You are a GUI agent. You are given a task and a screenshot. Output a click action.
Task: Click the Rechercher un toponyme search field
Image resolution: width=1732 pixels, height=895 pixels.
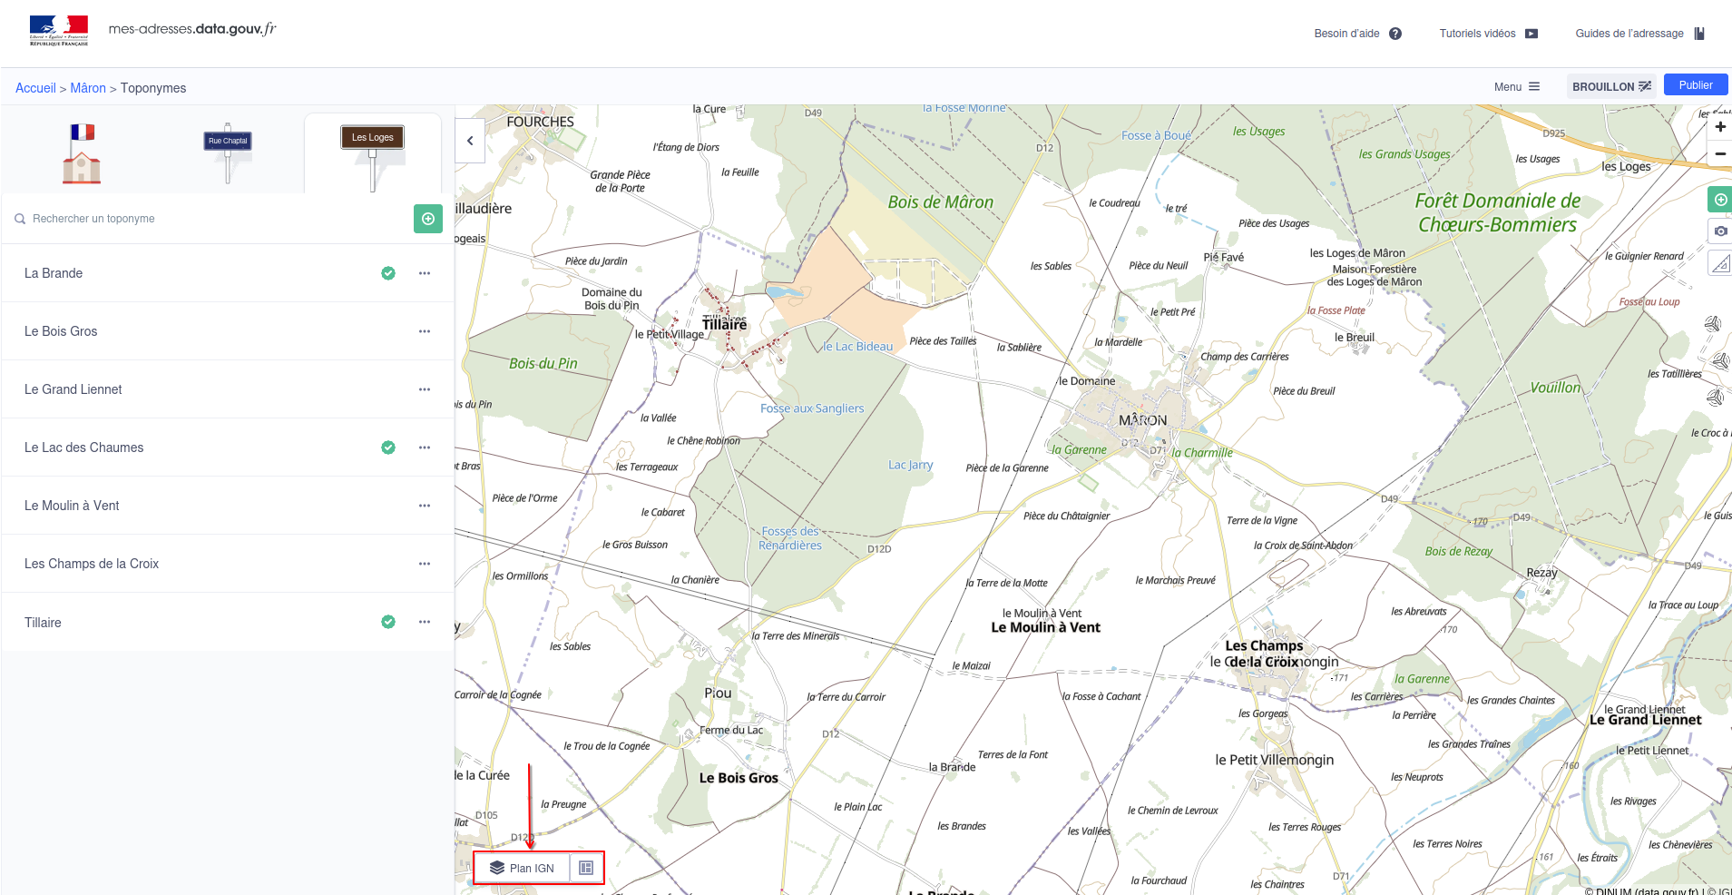(x=209, y=219)
